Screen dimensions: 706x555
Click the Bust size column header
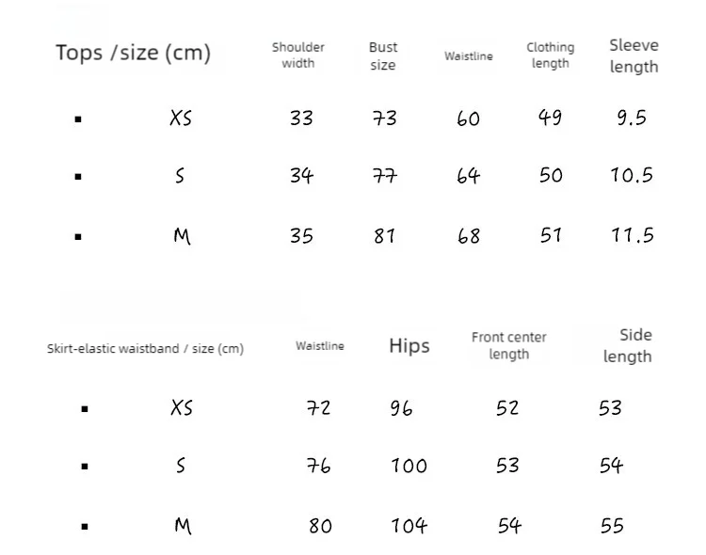point(383,55)
